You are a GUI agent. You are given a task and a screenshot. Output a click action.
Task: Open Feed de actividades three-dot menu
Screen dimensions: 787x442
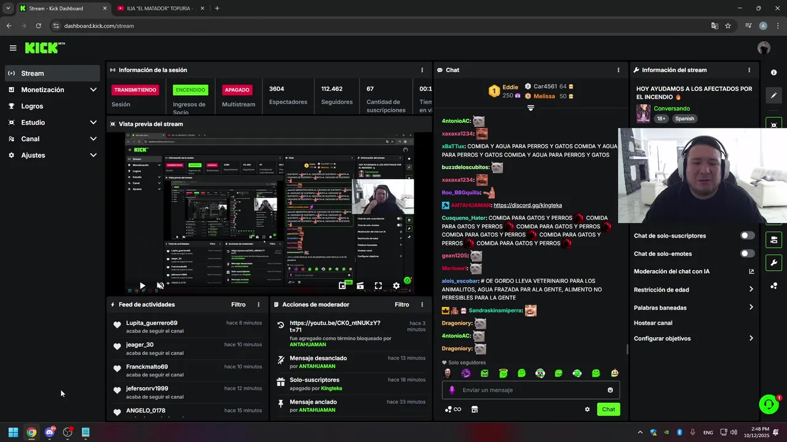[258, 304]
